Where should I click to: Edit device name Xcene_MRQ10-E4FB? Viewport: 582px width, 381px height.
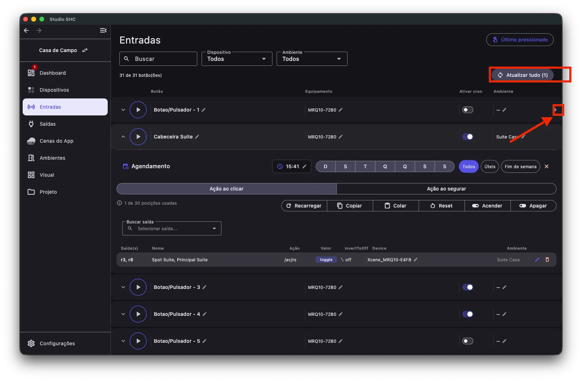416,260
